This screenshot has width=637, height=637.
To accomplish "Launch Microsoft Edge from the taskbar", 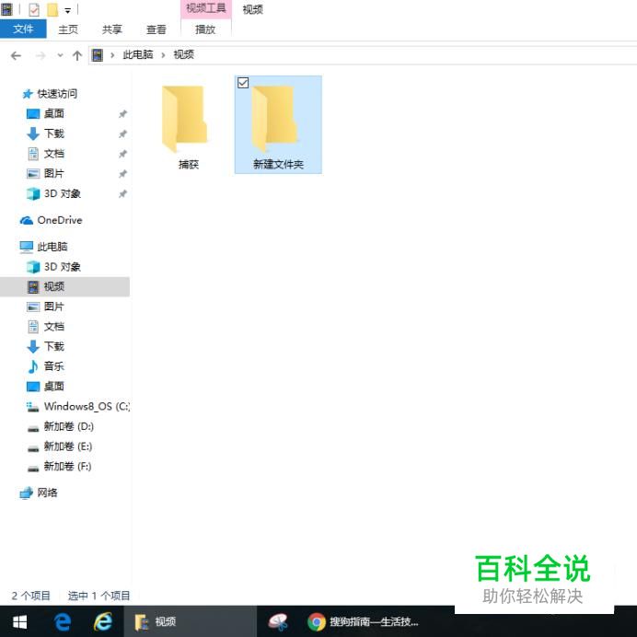I will tap(63, 621).
